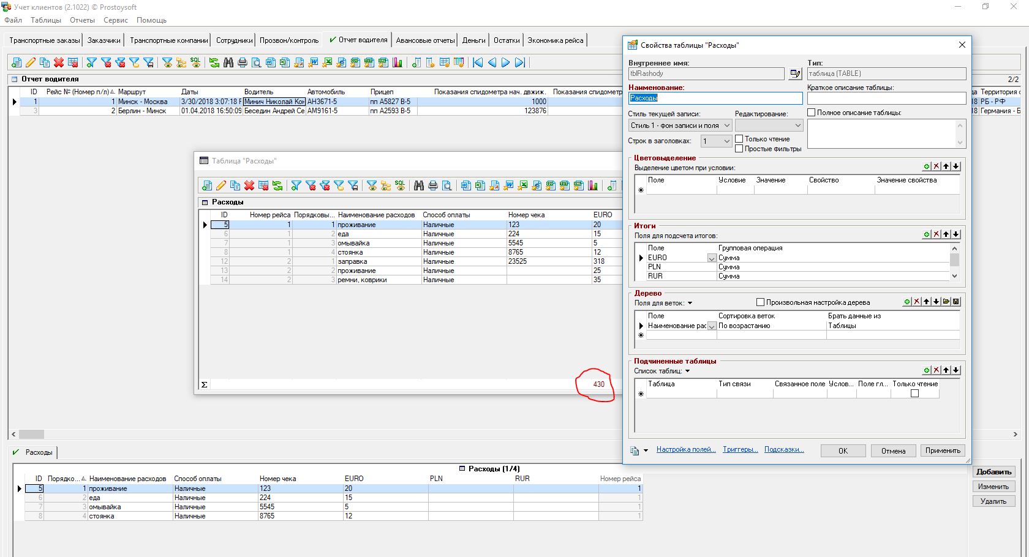Go to first record using main toolbar arrow
The image size is (1029, 557).
(x=478, y=62)
